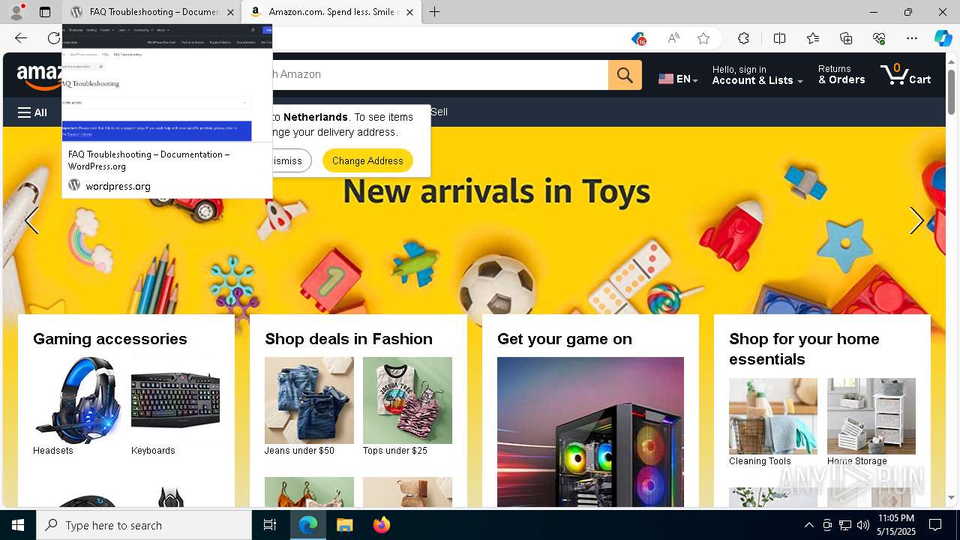Open Returns & Orders link

(x=841, y=74)
